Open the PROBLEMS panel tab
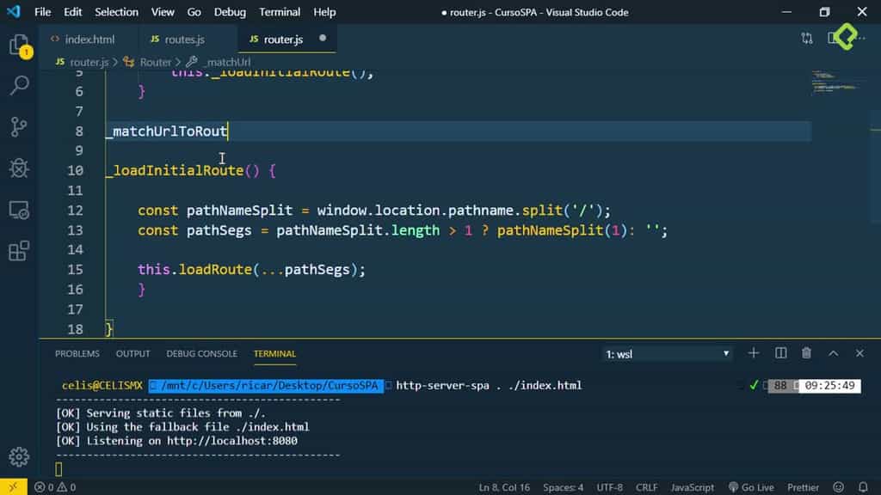 [77, 353]
